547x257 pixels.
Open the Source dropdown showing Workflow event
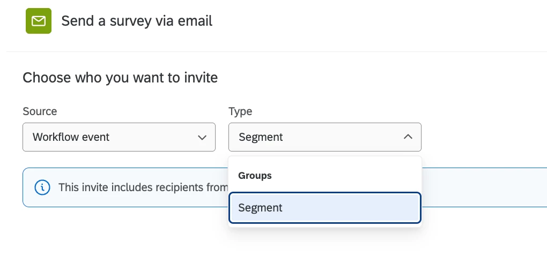(x=119, y=137)
